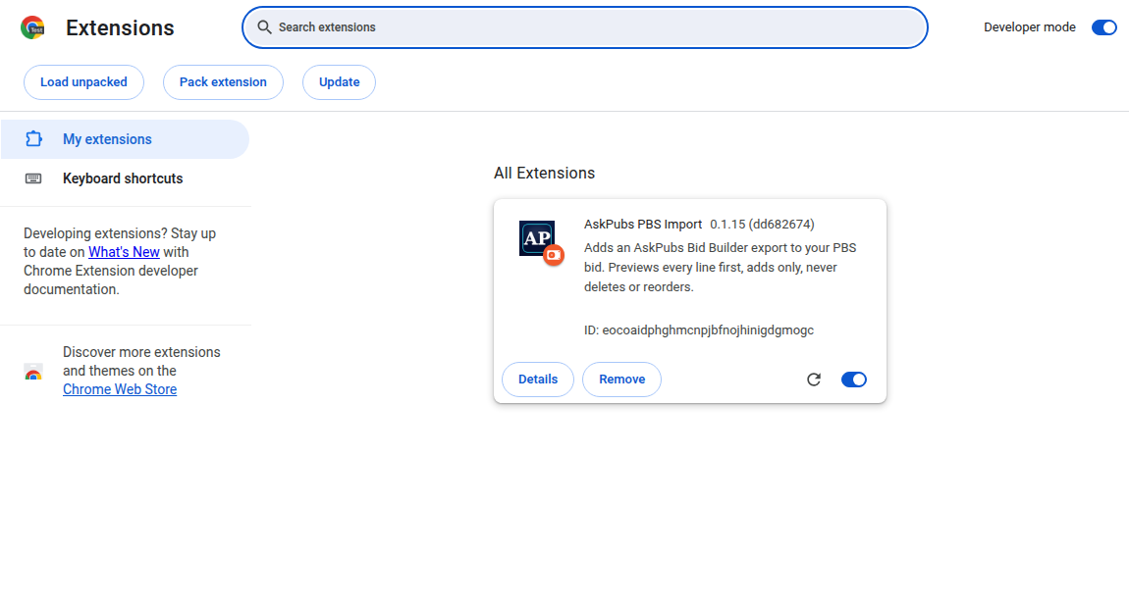The height and width of the screenshot is (608, 1129).
Task: Open Details for AskPubs PBS Import
Action: point(538,380)
